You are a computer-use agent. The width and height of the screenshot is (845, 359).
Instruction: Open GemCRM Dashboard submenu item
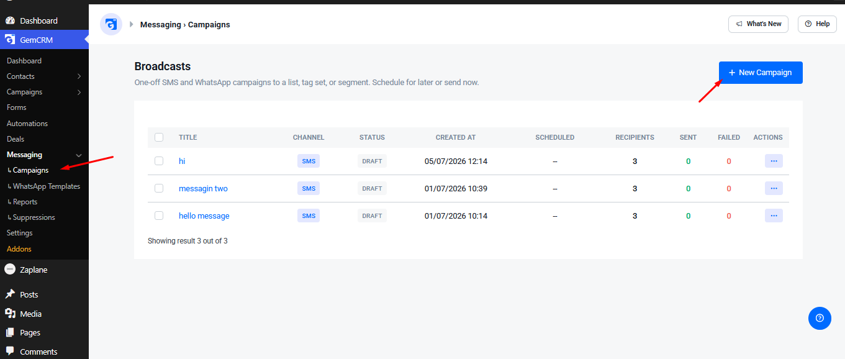tap(24, 61)
